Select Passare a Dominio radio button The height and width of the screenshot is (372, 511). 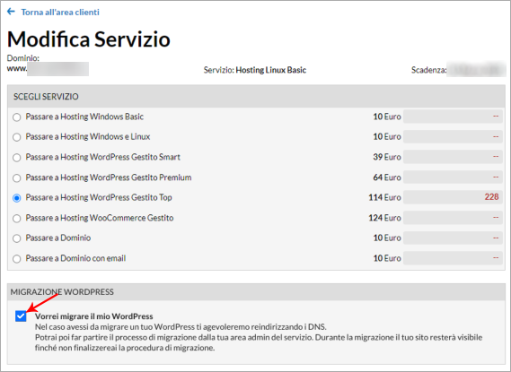17,238
